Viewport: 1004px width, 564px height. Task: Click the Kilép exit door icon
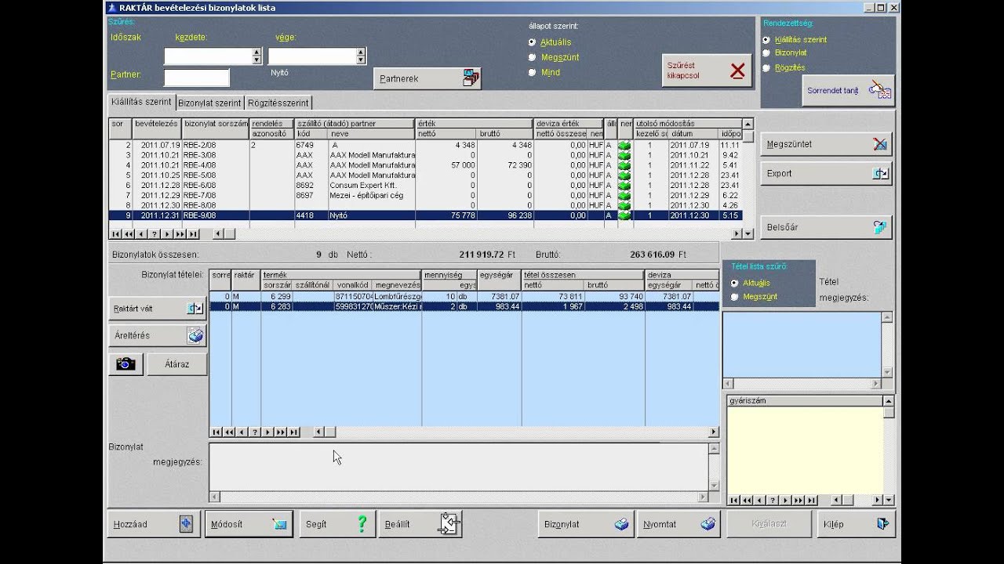point(882,524)
